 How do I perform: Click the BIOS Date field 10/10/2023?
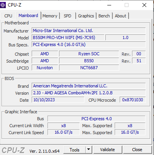coord(58,100)
